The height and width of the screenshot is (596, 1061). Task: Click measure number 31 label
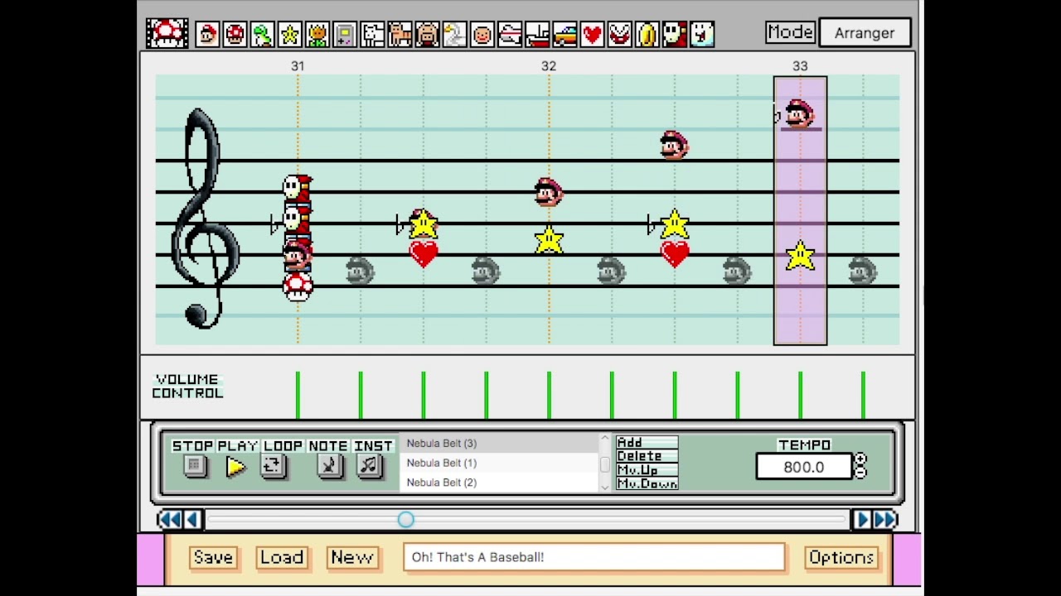(x=298, y=65)
